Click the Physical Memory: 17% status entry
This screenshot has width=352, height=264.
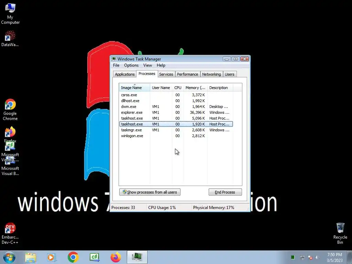point(213,208)
